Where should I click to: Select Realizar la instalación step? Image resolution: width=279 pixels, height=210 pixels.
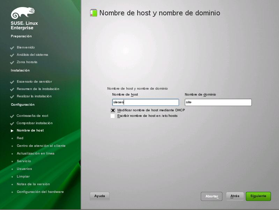pyautogui.click(x=34, y=96)
